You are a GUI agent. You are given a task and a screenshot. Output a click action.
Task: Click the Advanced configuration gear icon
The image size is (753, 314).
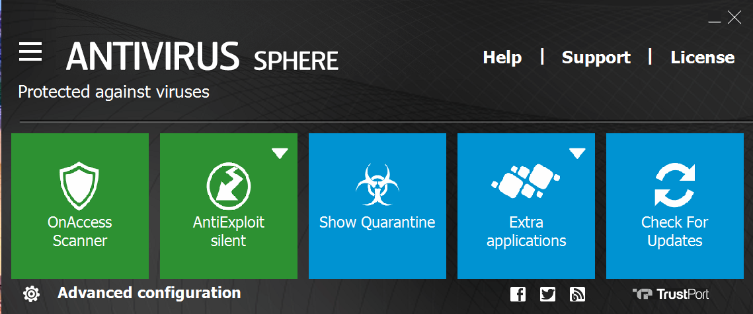31,294
